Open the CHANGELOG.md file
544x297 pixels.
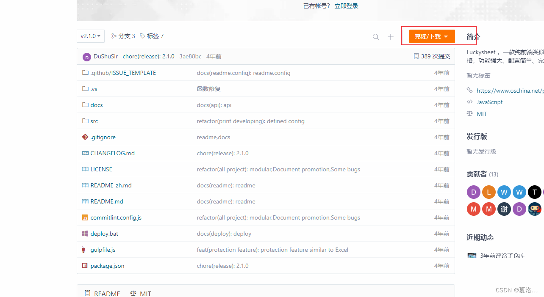click(x=112, y=153)
